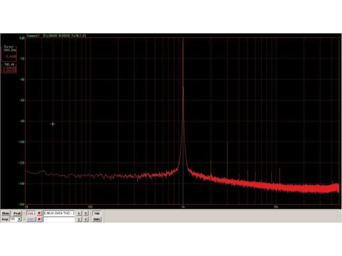The height and width of the screenshot is (256, 342).
Task: Open the Avg count dropdown
Action: [x=20, y=219]
